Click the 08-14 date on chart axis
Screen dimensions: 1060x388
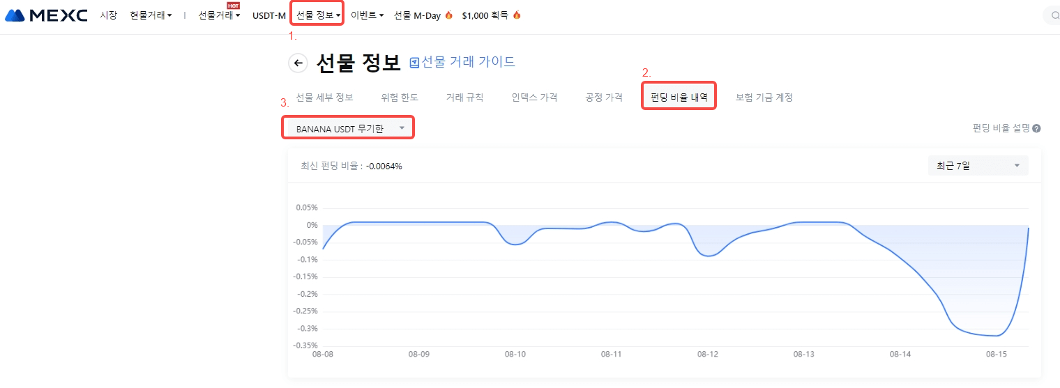(900, 354)
